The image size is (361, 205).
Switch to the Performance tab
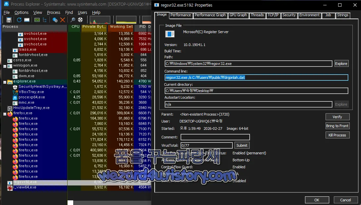[180, 15]
